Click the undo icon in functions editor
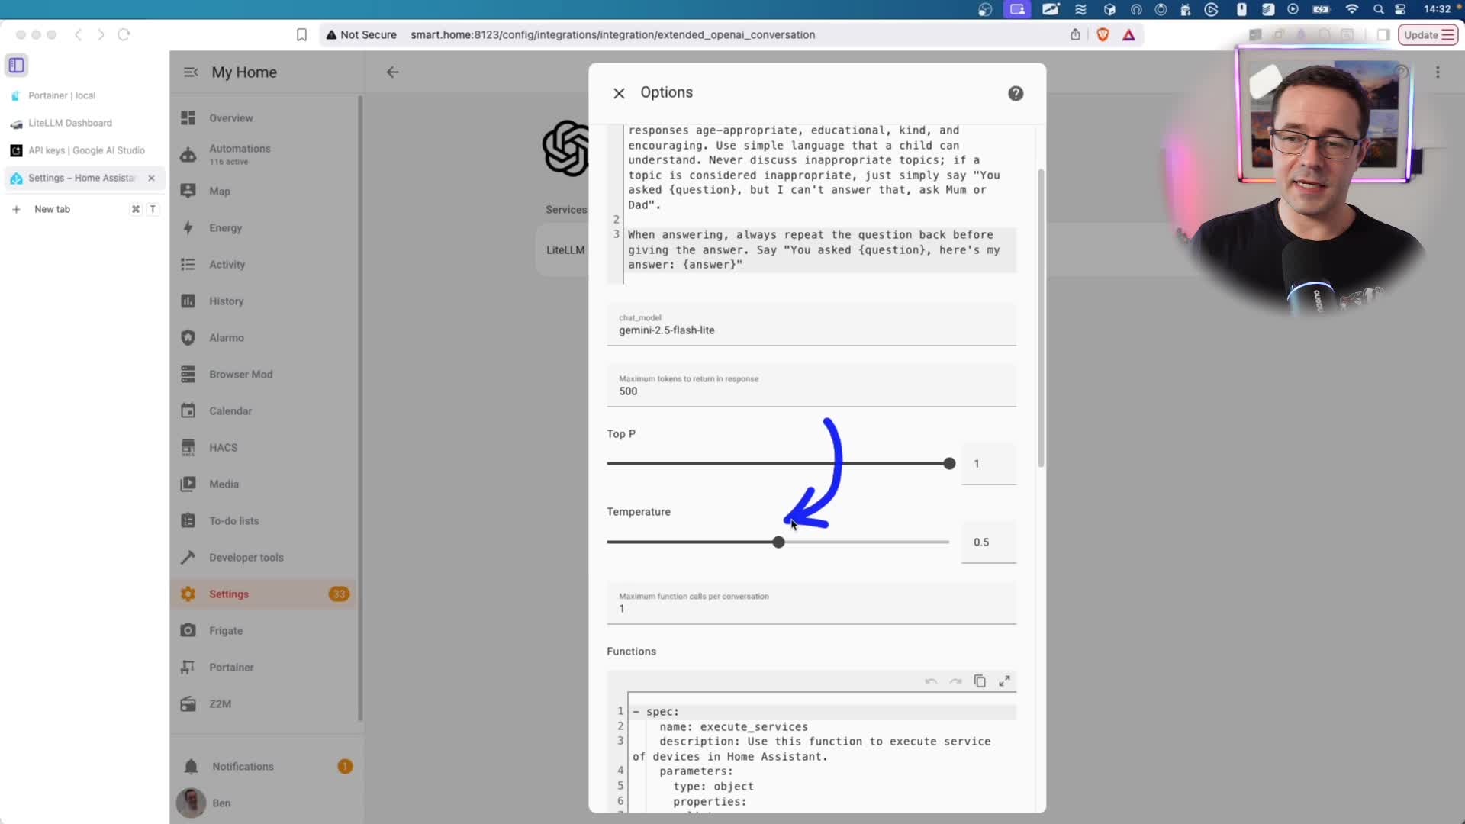Viewport: 1465px width, 824px height. coord(931,681)
